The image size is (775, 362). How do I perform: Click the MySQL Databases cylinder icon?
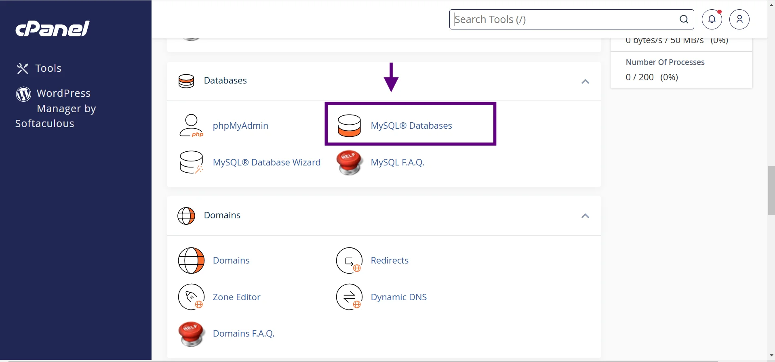tap(349, 126)
